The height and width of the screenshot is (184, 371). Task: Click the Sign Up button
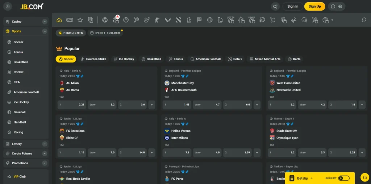[314, 6]
